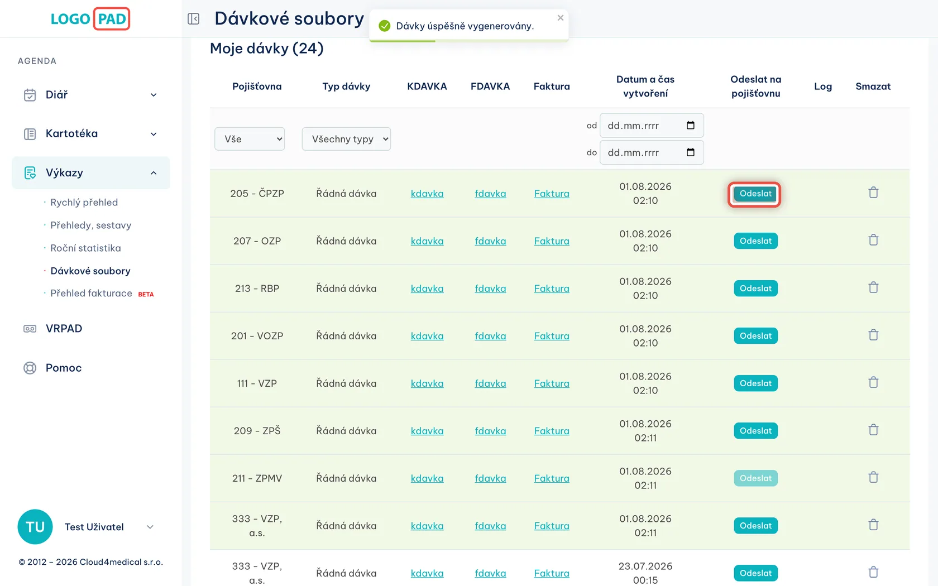Delete the 02:11 VZP, a.s. batch
Screen dimensions: 938x586
[x=874, y=525]
